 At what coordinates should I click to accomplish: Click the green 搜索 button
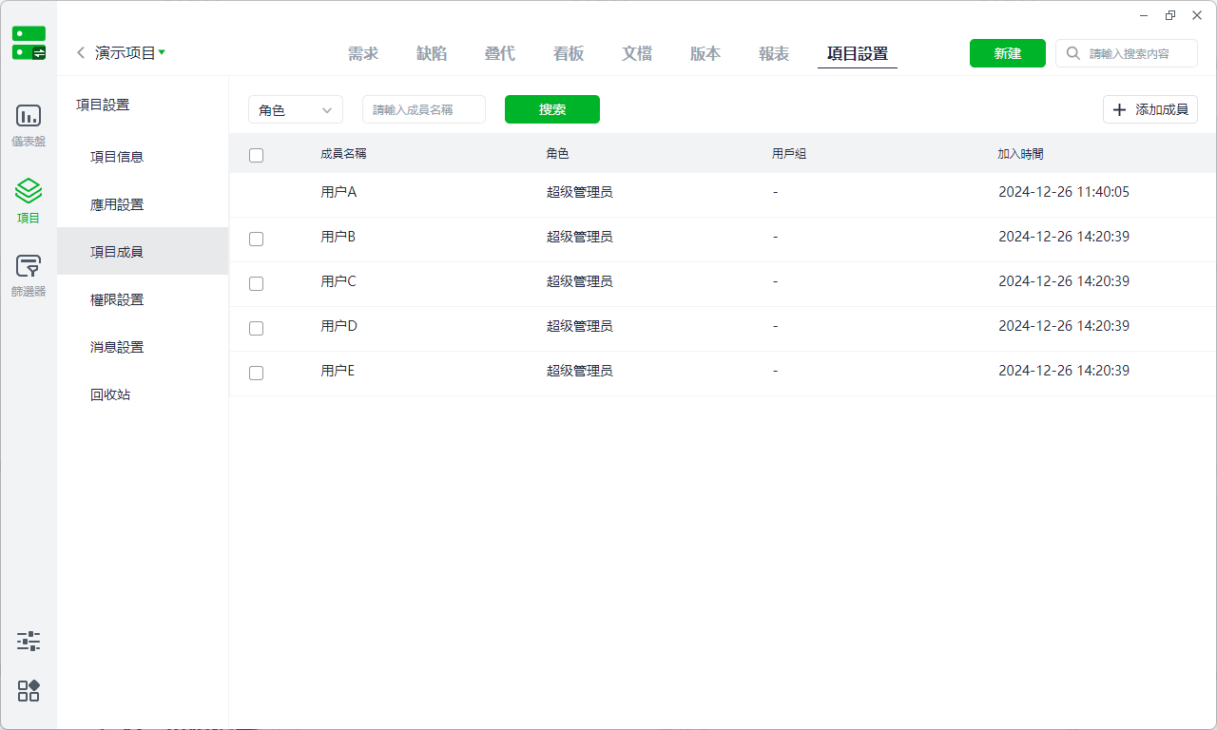pos(552,109)
